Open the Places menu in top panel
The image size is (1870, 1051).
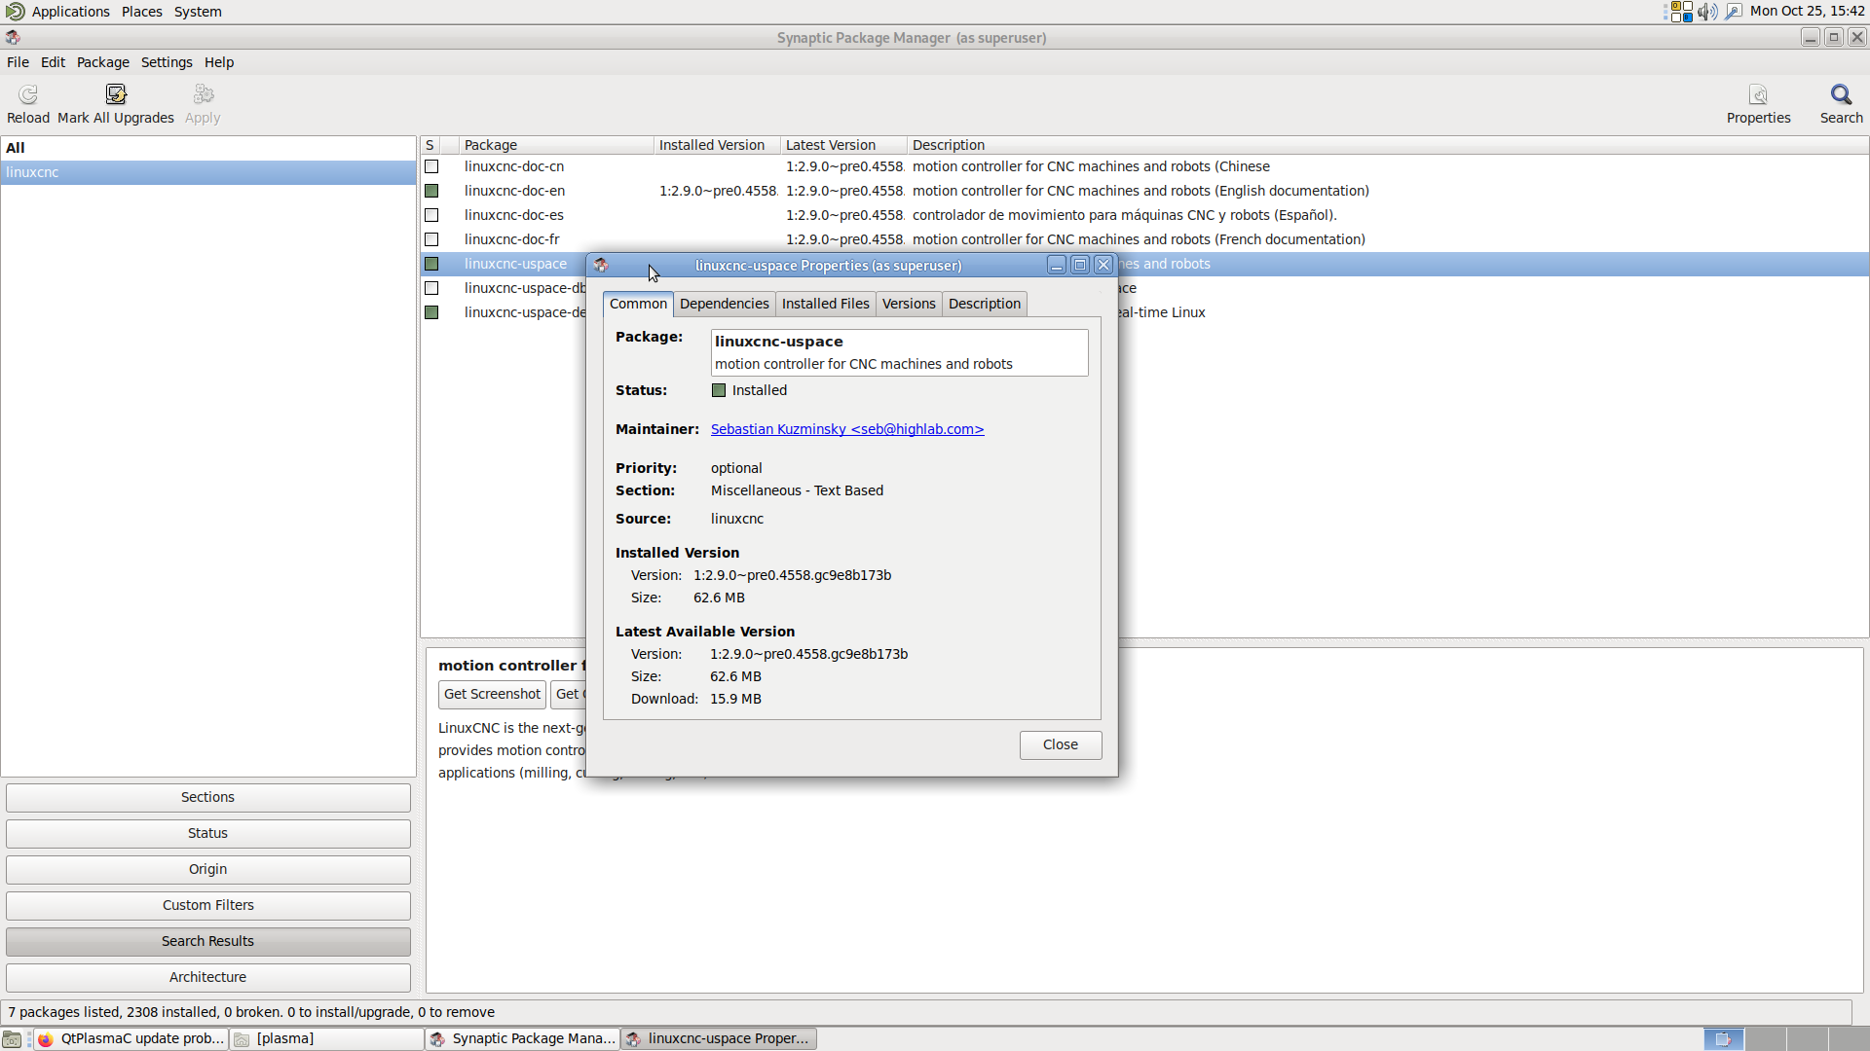142,12
